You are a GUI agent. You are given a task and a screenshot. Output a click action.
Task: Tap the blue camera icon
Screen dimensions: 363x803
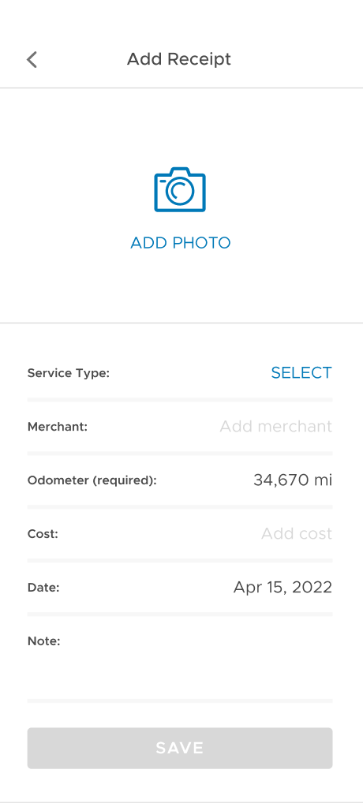point(180,189)
